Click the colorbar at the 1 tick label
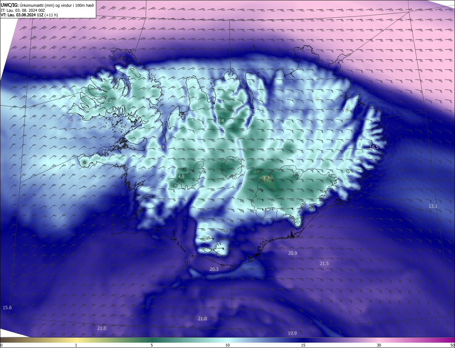The image size is (455, 348). tap(76, 345)
